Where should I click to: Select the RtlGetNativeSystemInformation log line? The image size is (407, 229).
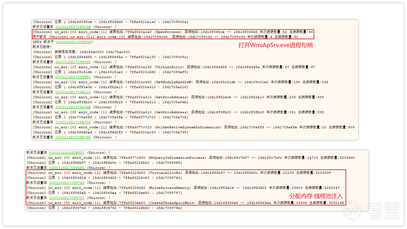[193, 127]
